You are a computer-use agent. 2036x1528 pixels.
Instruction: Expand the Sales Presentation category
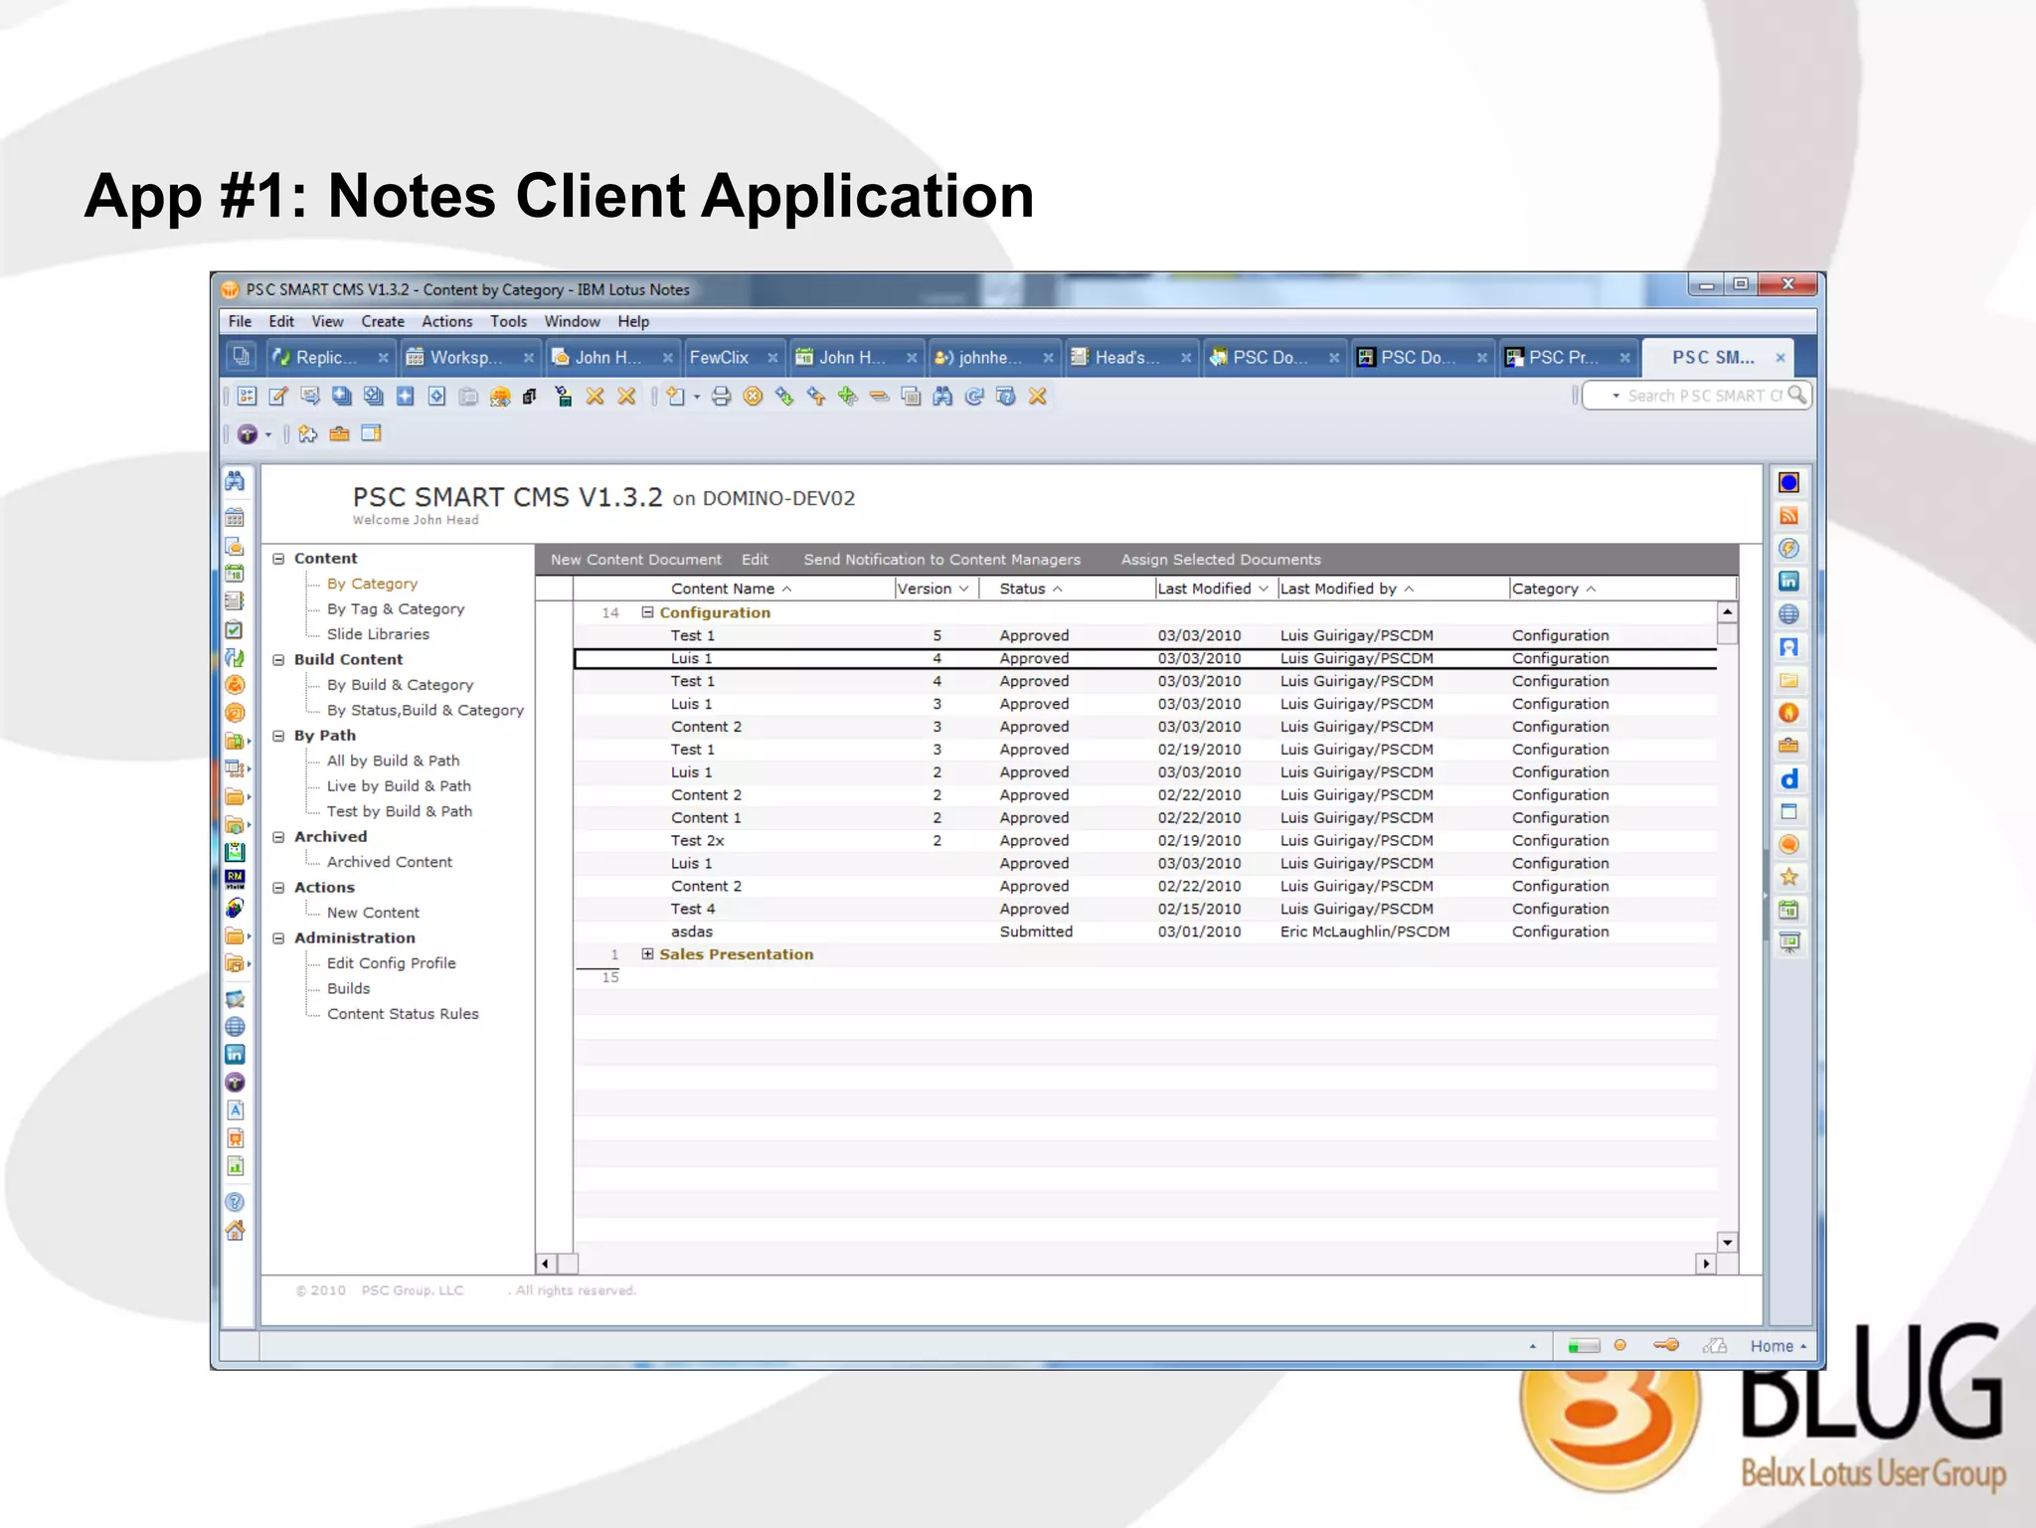648,954
